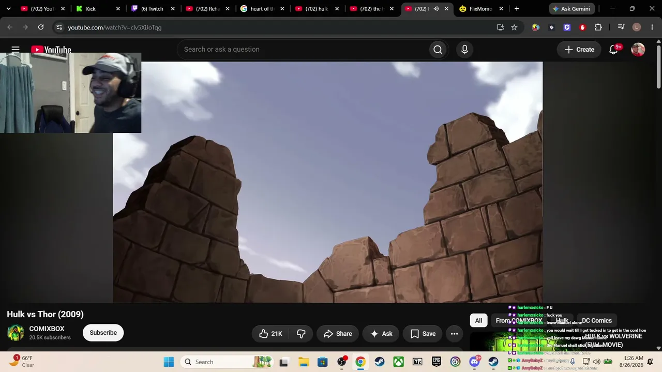Go to YouTube home via the logo
662x372 pixels.
click(51, 50)
